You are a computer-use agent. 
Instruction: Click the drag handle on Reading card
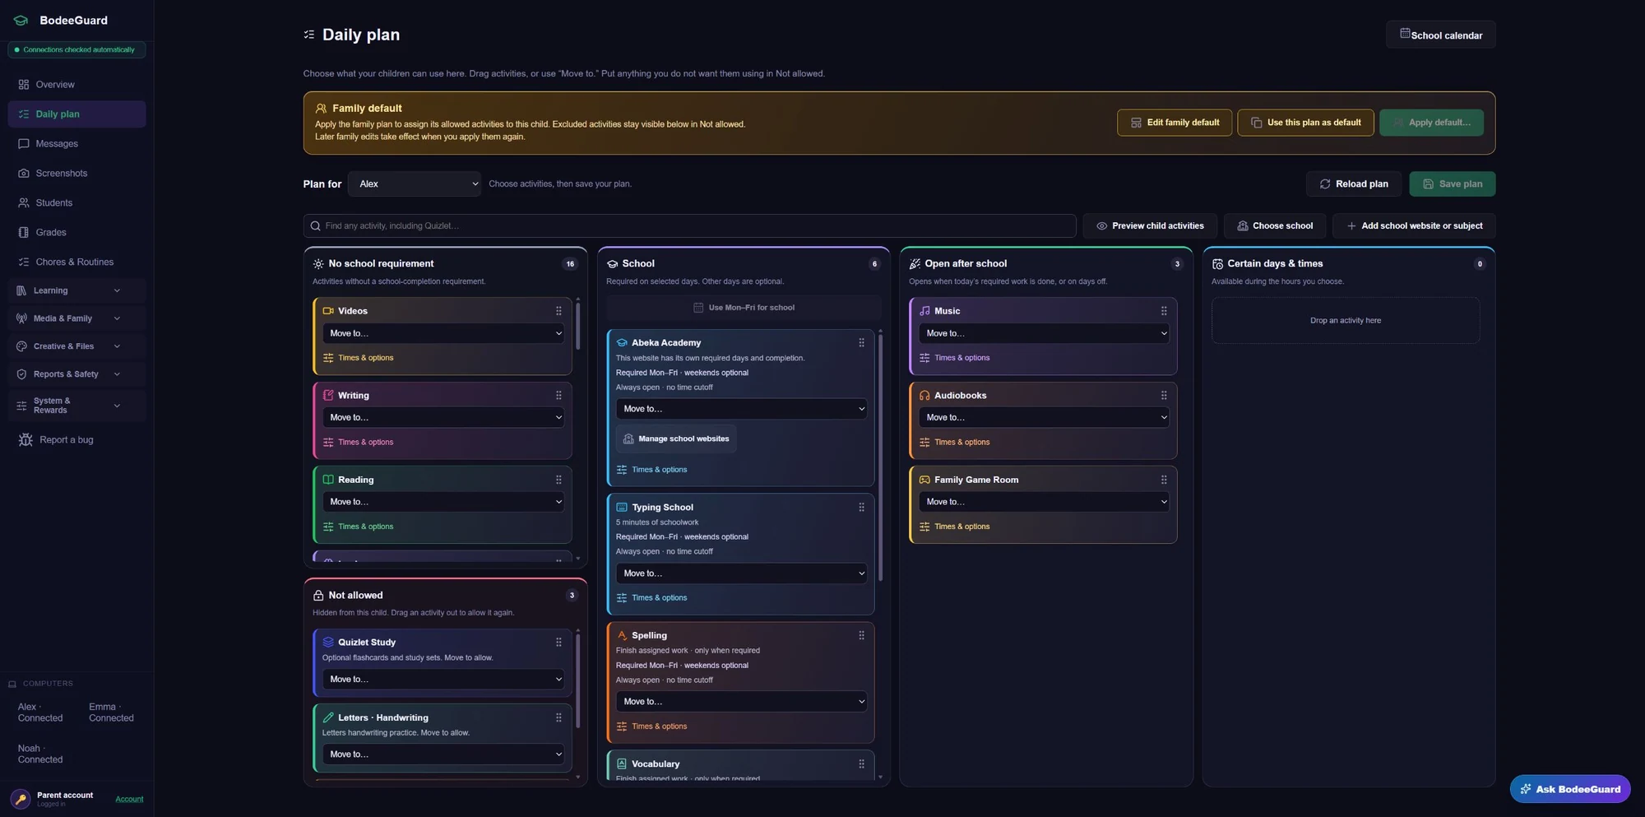(558, 480)
